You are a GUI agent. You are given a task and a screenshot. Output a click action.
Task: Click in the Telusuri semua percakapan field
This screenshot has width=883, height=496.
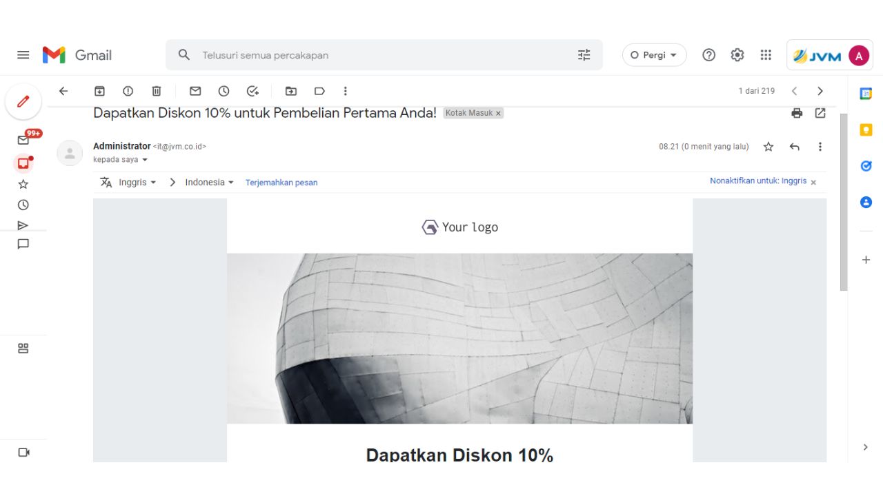point(383,55)
